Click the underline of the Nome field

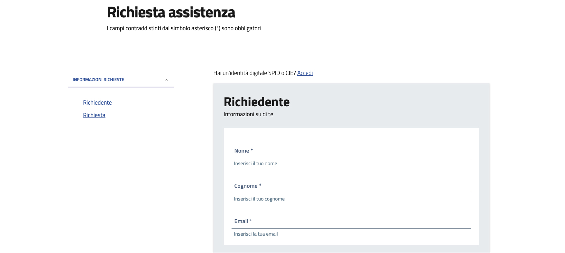click(351, 158)
